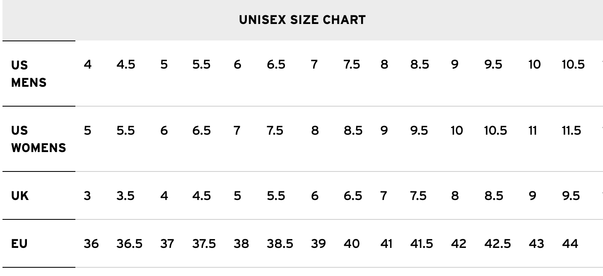Viewport: 603px width, 276px height.
Task: Click EU size 44
Action: (x=570, y=244)
